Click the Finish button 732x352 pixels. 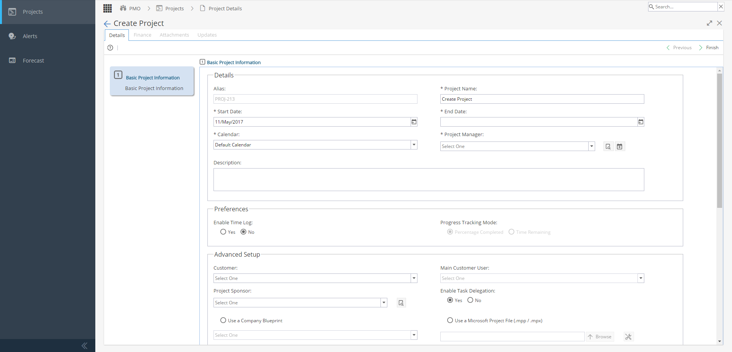(712, 47)
